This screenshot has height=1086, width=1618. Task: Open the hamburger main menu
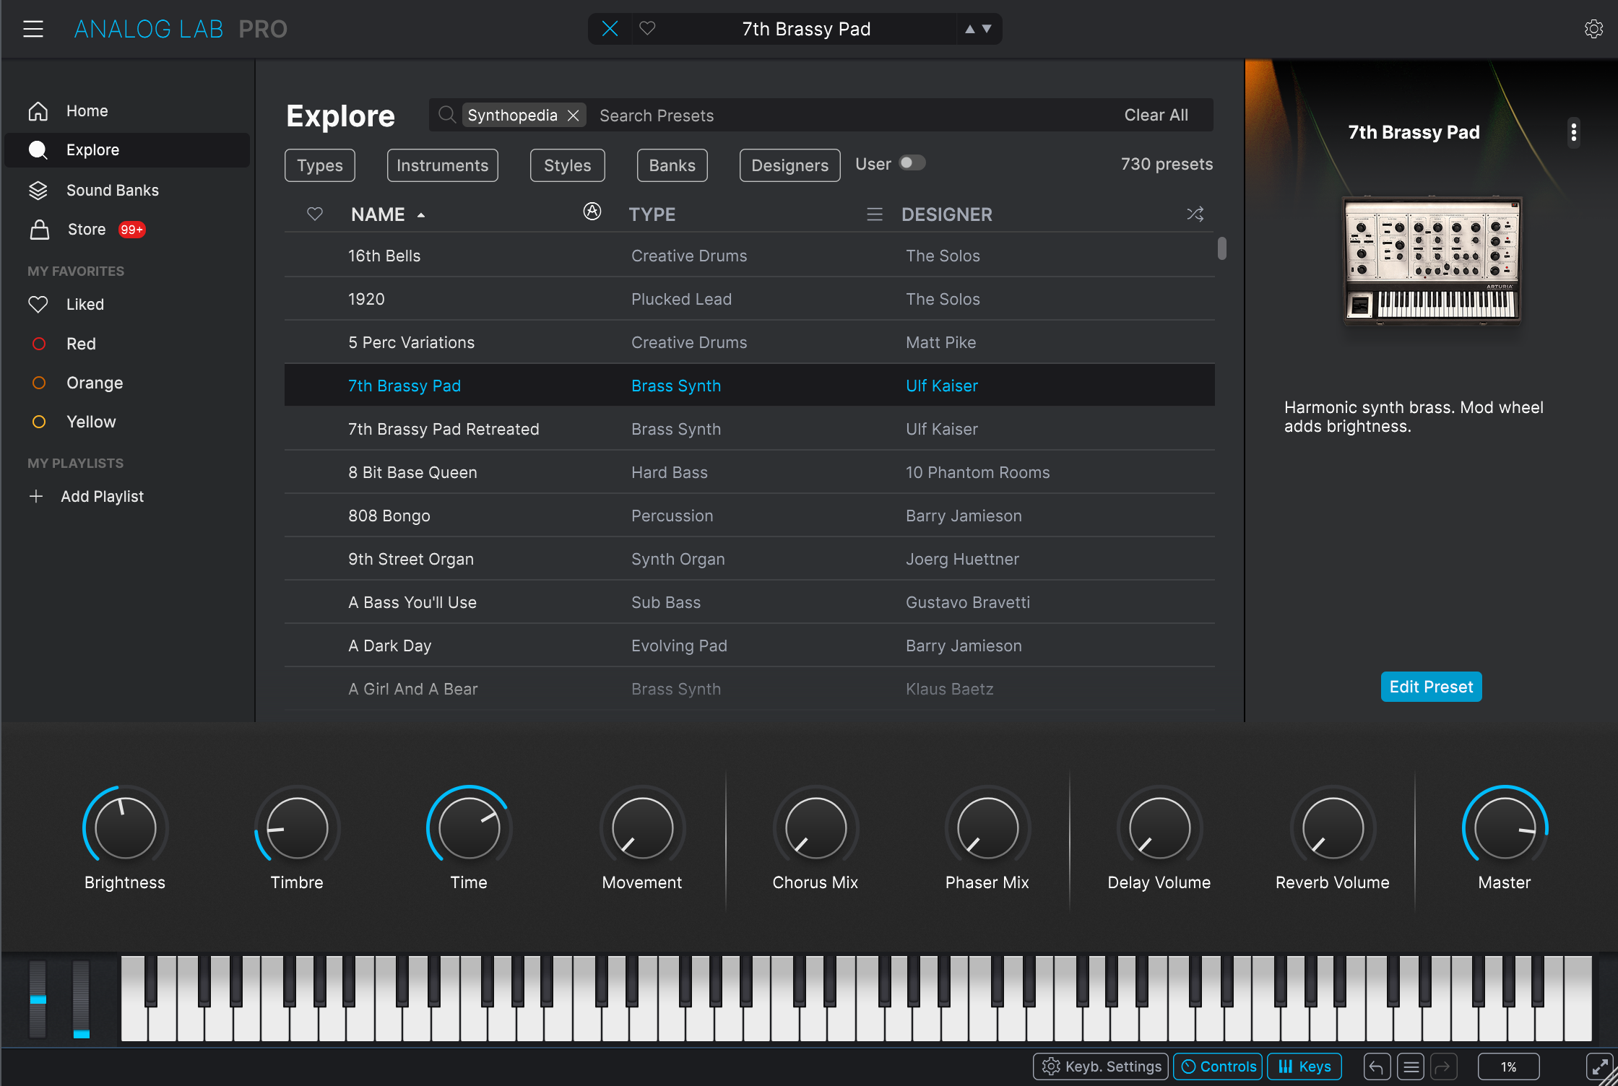[x=33, y=29]
